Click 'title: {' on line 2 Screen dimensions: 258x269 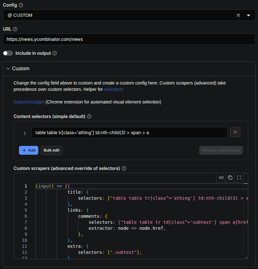click(x=78, y=192)
